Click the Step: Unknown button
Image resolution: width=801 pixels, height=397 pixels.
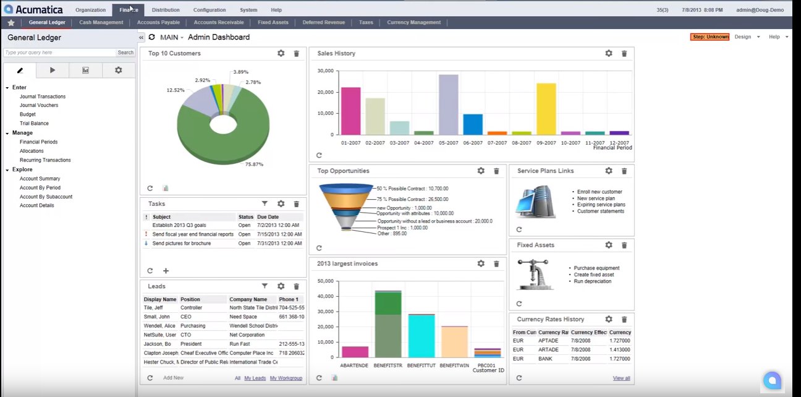(x=710, y=36)
